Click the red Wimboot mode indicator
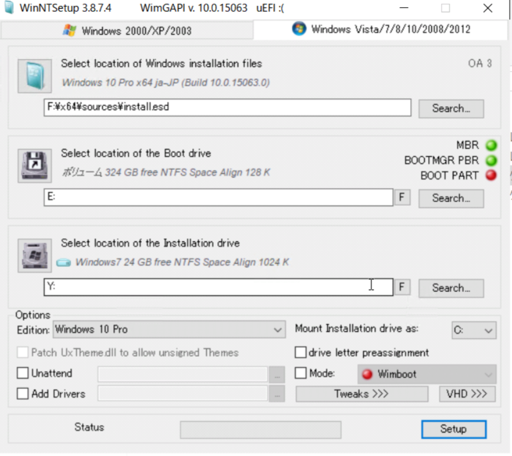This screenshot has height=456, width=512. pyautogui.click(x=367, y=374)
